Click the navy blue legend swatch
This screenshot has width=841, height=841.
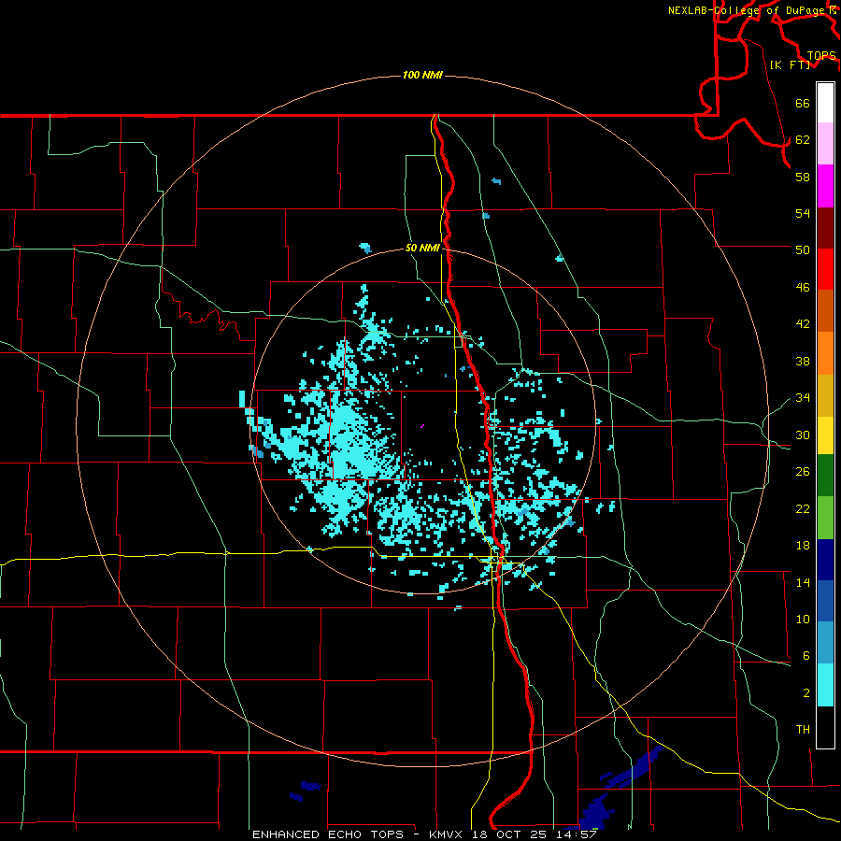tap(825, 560)
